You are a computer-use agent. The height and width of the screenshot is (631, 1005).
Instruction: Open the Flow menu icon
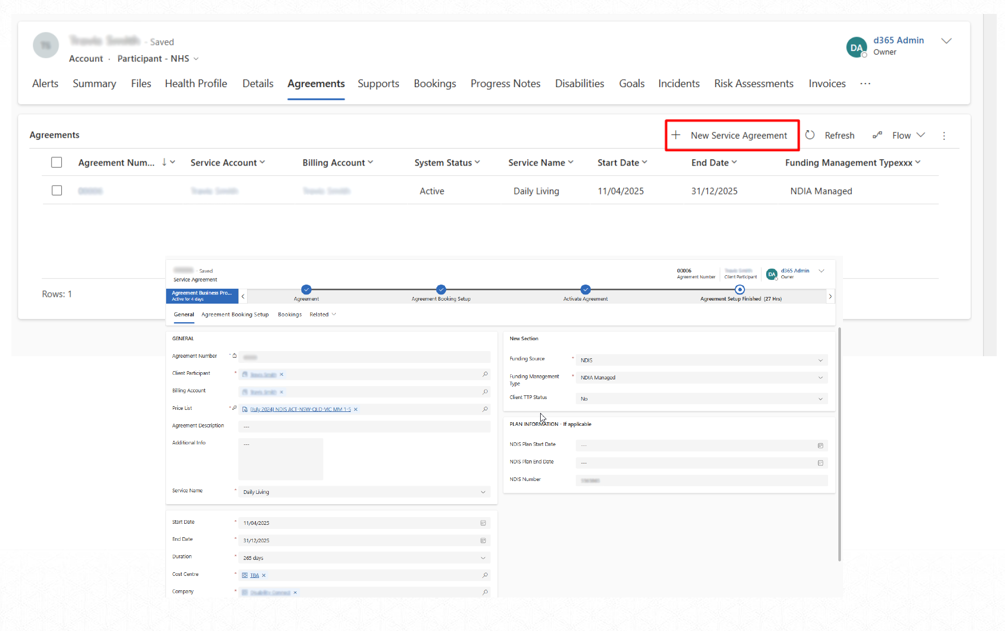(x=877, y=135)
